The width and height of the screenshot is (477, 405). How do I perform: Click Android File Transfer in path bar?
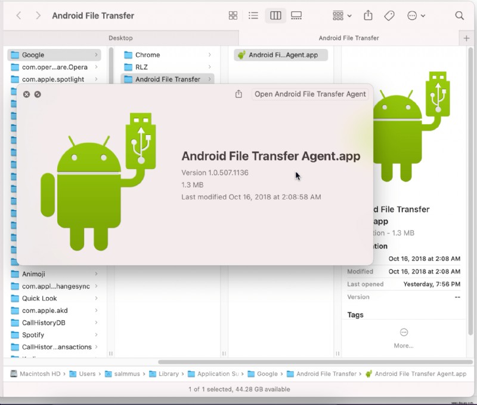(322, 374)
